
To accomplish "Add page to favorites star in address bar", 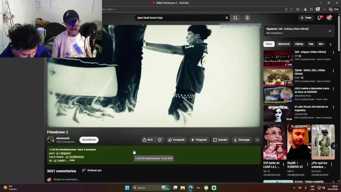I will click(291, 9).
